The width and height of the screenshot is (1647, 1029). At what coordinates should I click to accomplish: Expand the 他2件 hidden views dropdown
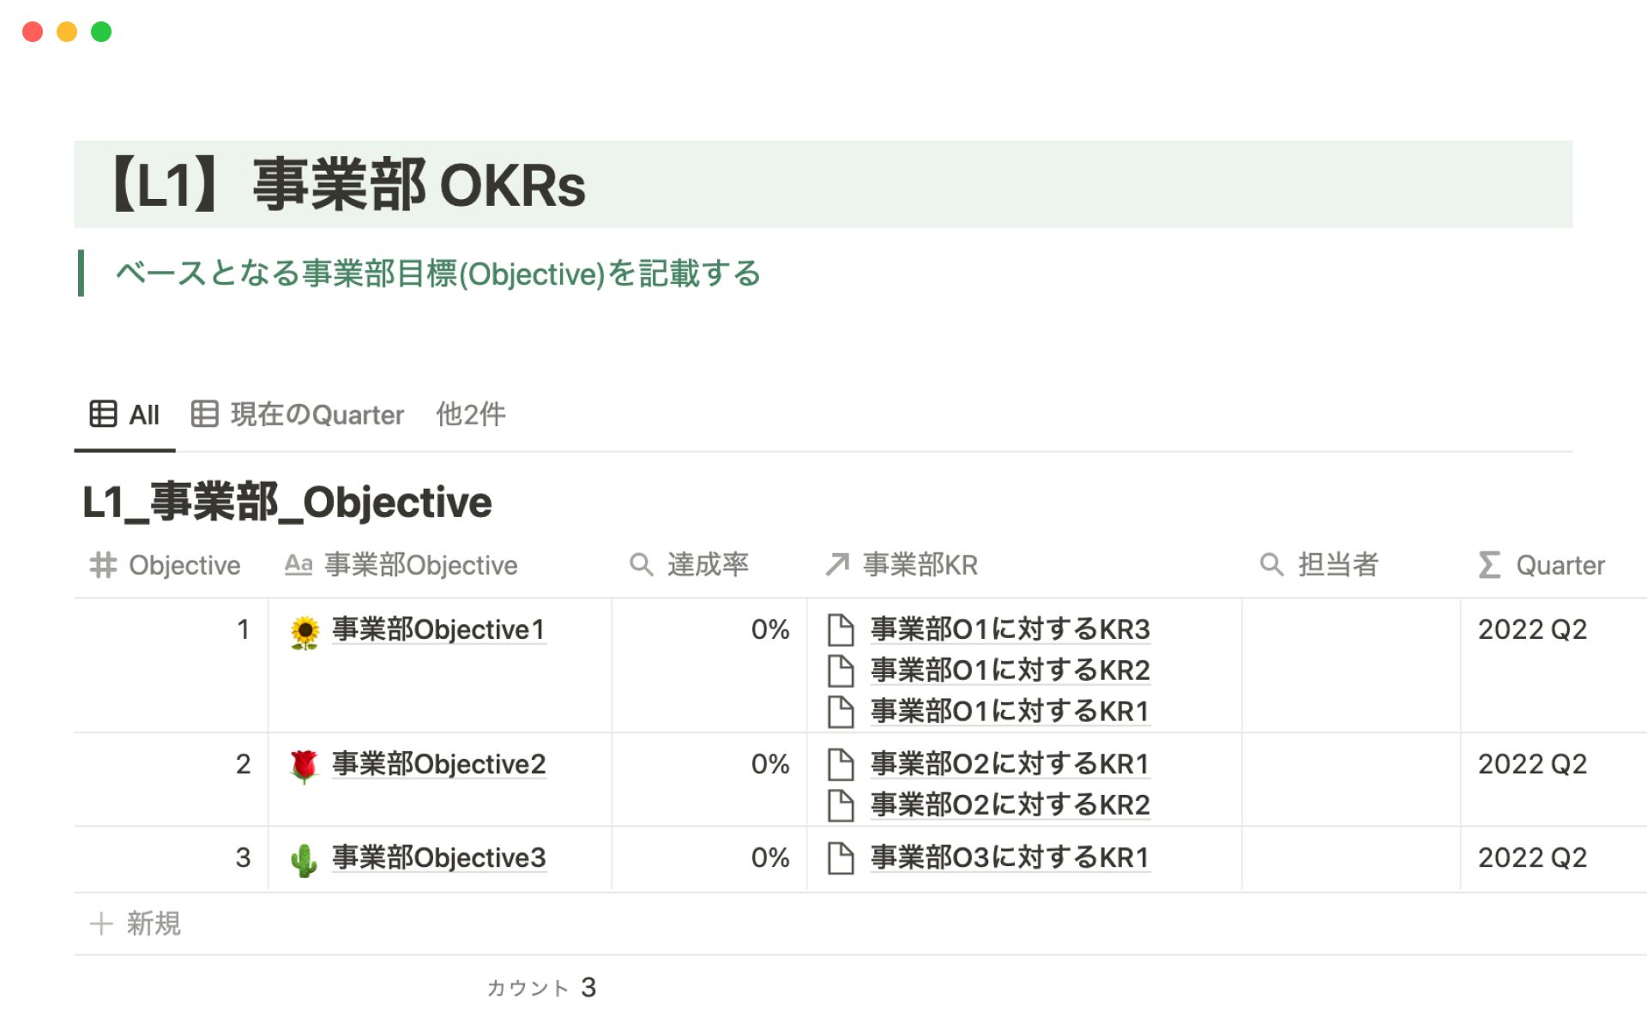click(x=470, y=415)
